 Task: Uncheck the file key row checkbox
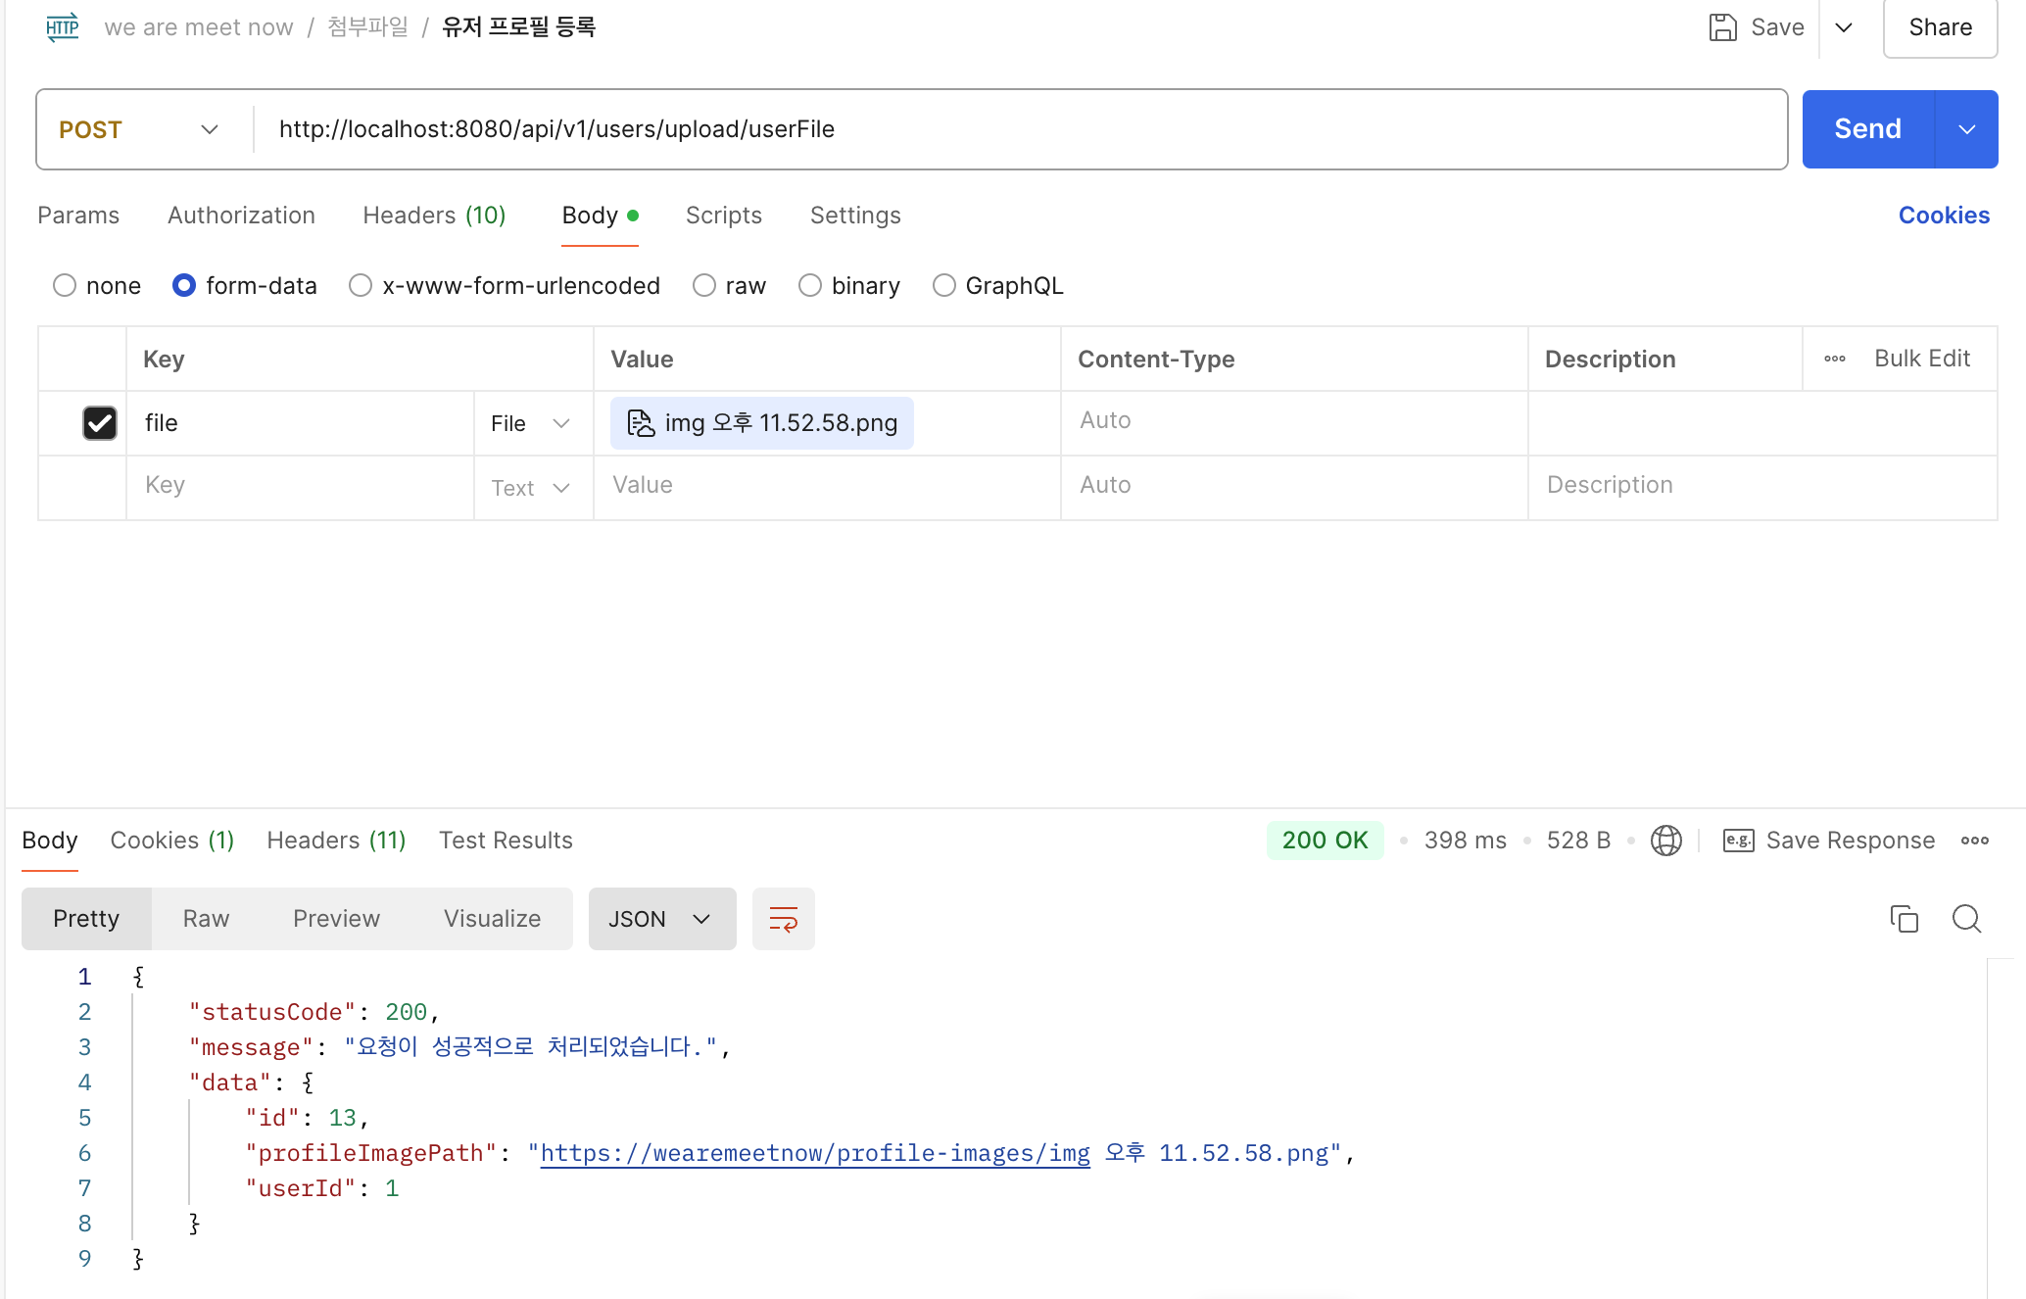pyautogui.click(x=99, y=423)
